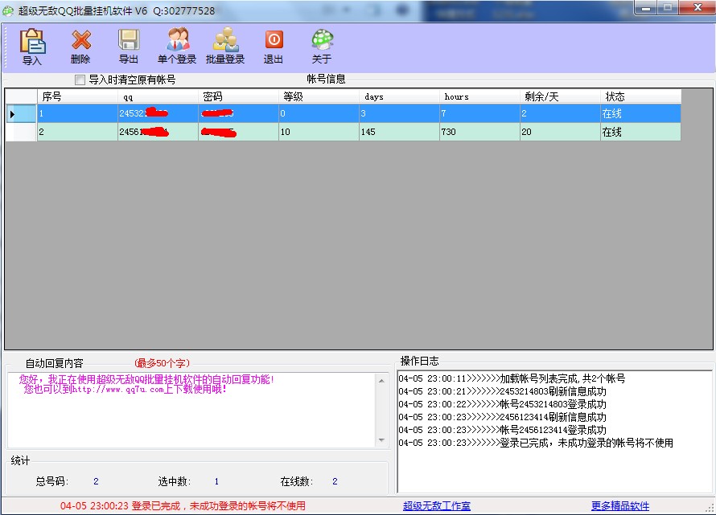Click scroll-down arrow of auto-reply box

pos(382,440)
